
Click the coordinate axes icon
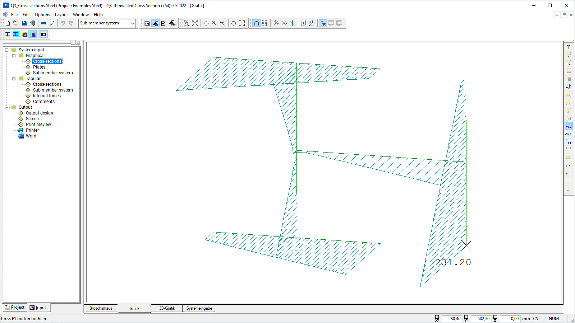point(312,23)
